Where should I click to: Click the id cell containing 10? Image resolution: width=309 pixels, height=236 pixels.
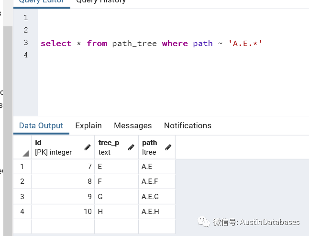click(63, 211)
